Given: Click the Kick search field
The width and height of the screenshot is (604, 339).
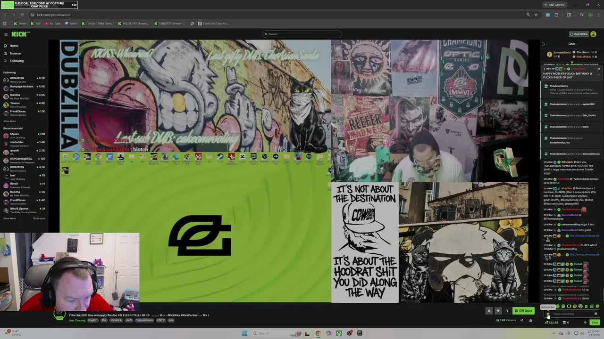Looking at the screenshot, I should pyautogui.click(x=302, y=34).
